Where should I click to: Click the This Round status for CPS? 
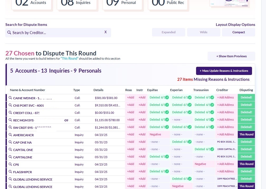point(246,164)
